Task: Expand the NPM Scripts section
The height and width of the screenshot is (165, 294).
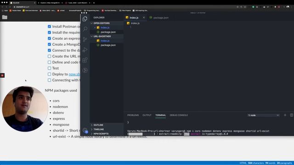Action: tap(107, 134)
